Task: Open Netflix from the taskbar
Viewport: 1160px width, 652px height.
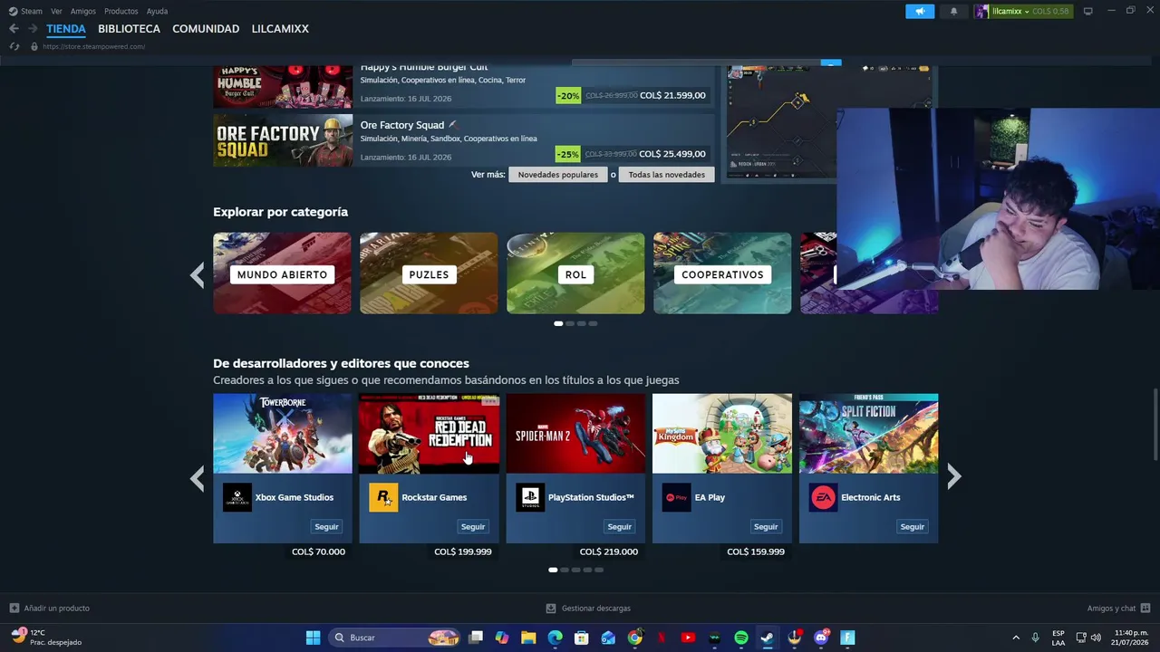Action: coord(662,638)
